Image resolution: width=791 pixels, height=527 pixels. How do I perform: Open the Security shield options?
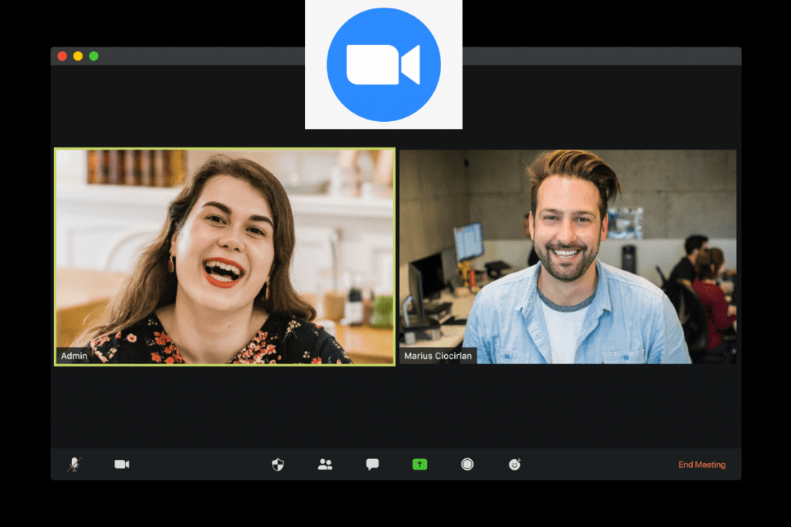pos(277,465)
